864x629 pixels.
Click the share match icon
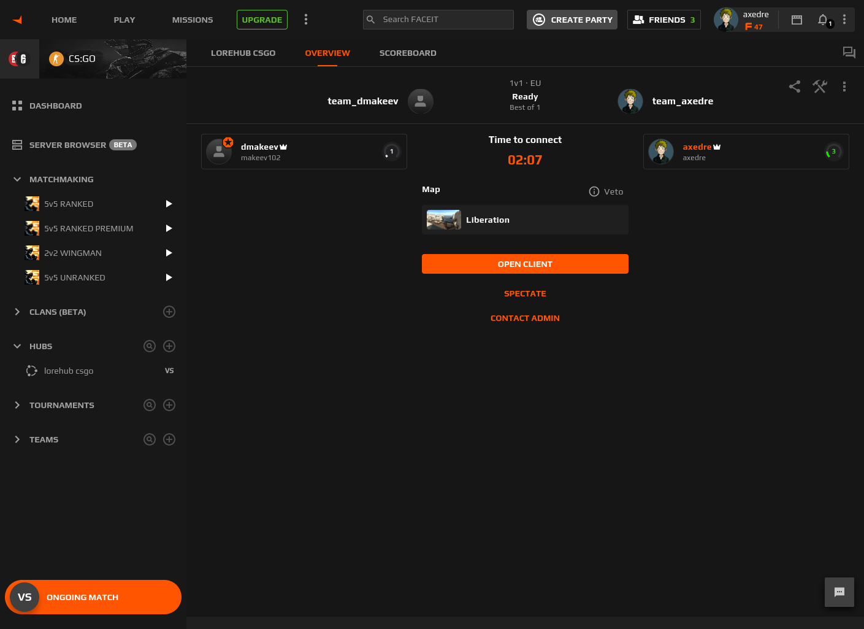pos(795,87)
